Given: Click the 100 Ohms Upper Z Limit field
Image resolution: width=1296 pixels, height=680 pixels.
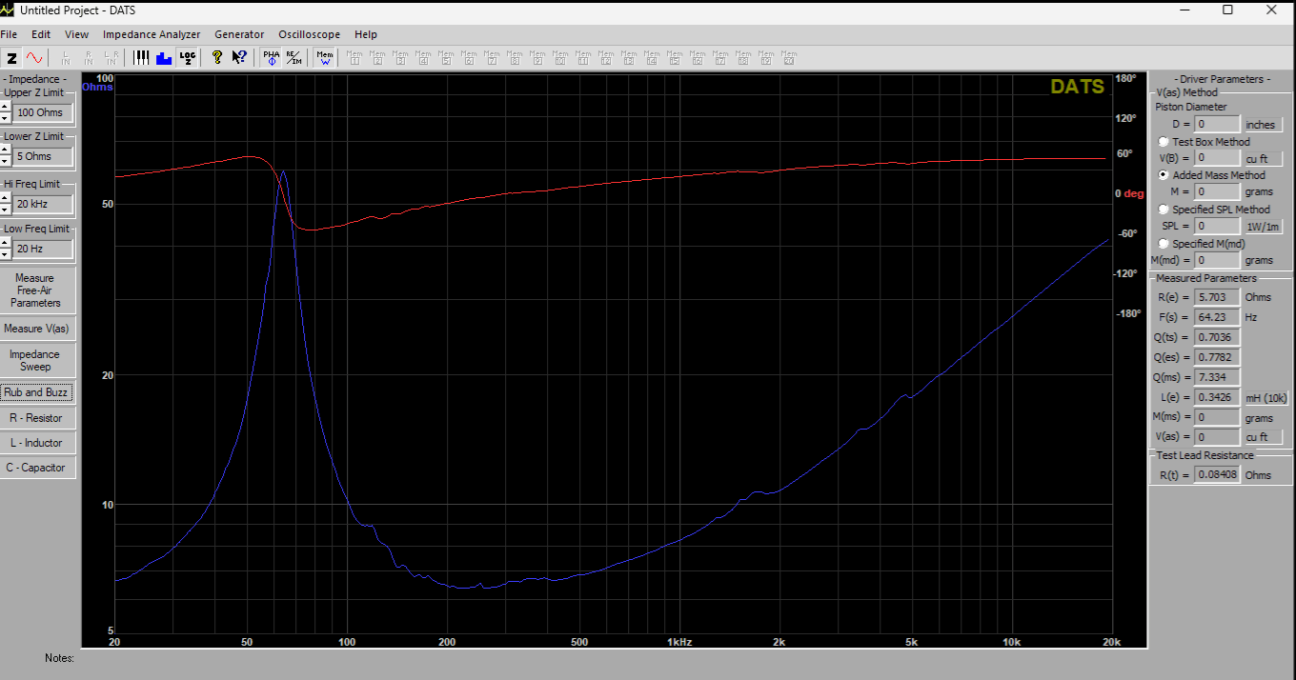Looking at the screenshot, I should click(42, 112).
